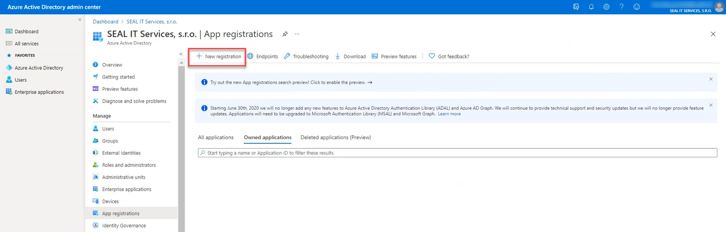Open Endpoints from the toolbar
Viewport: 726px width, 232px height.
(x=263, y=56)
